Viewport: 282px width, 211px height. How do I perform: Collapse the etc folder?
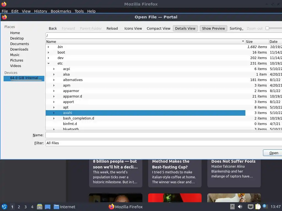[x=48, y=63]
